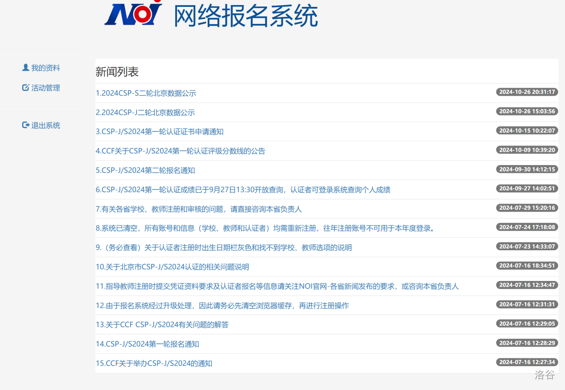Viewport: 565px width, 390px height.
Task: Open the 第一轮认证评级分数线的公告 link
Action: [180, 151]
